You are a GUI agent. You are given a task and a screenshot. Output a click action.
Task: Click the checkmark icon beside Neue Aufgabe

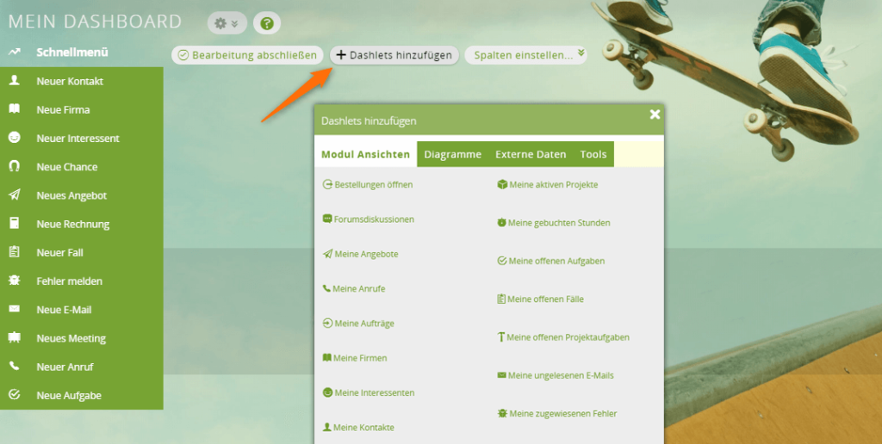[14, 395]
